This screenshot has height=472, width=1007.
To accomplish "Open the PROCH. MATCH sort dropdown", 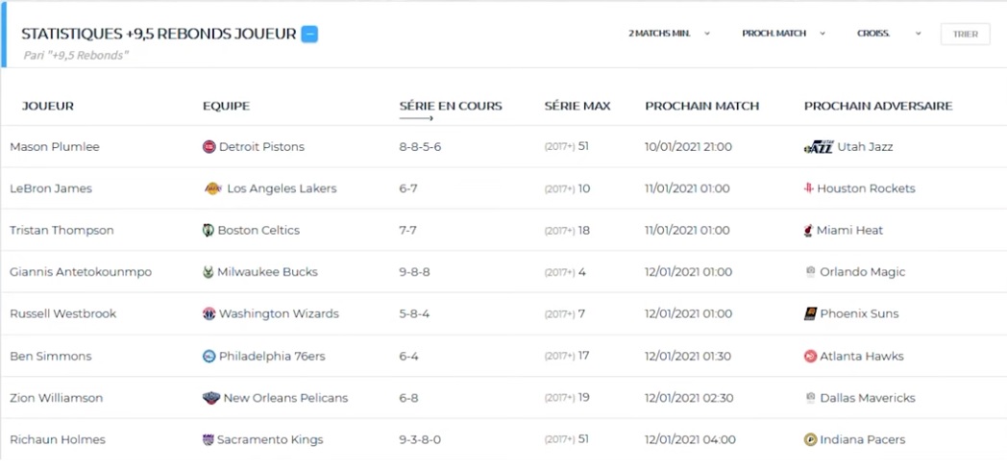I will coord(783,34).
